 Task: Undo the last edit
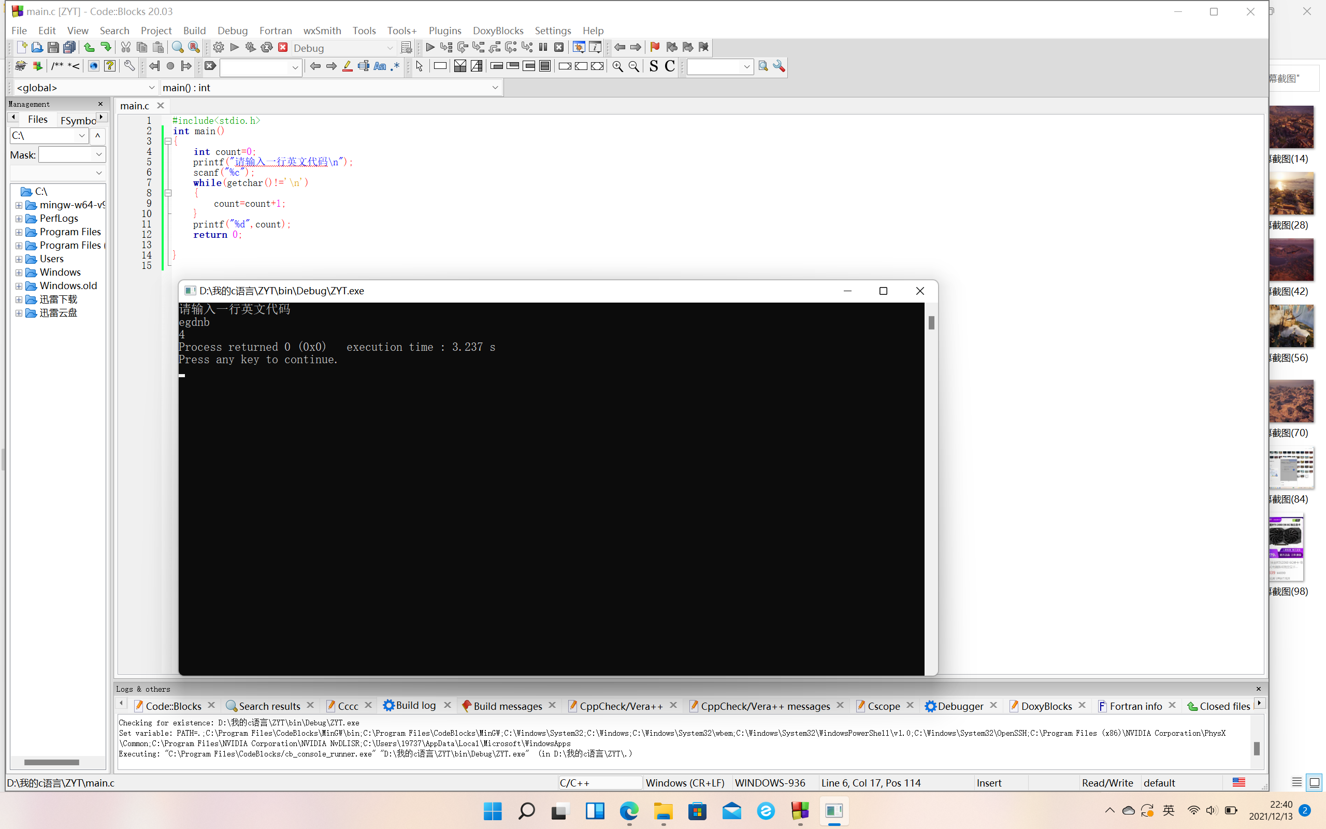(89, 47)
